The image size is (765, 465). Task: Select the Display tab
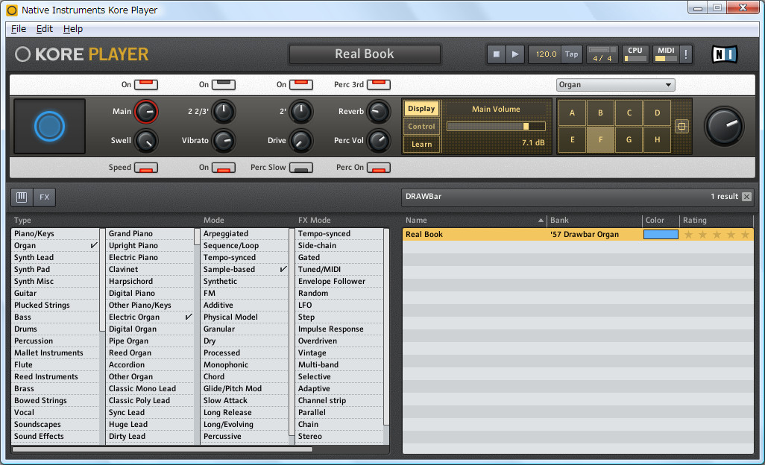pyautogui.click(x=421, y=109)
